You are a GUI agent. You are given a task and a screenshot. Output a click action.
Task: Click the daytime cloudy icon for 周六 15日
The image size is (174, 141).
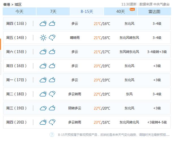(43, 52)
